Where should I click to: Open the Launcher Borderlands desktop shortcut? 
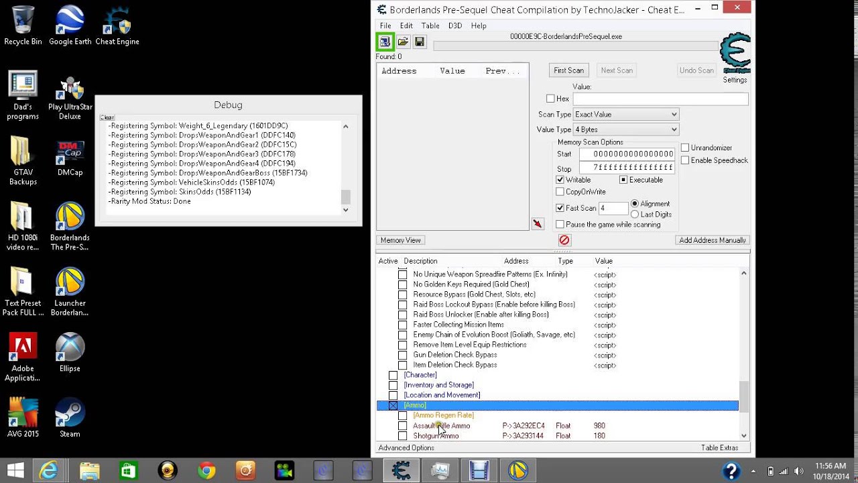[x=70, y=292]
